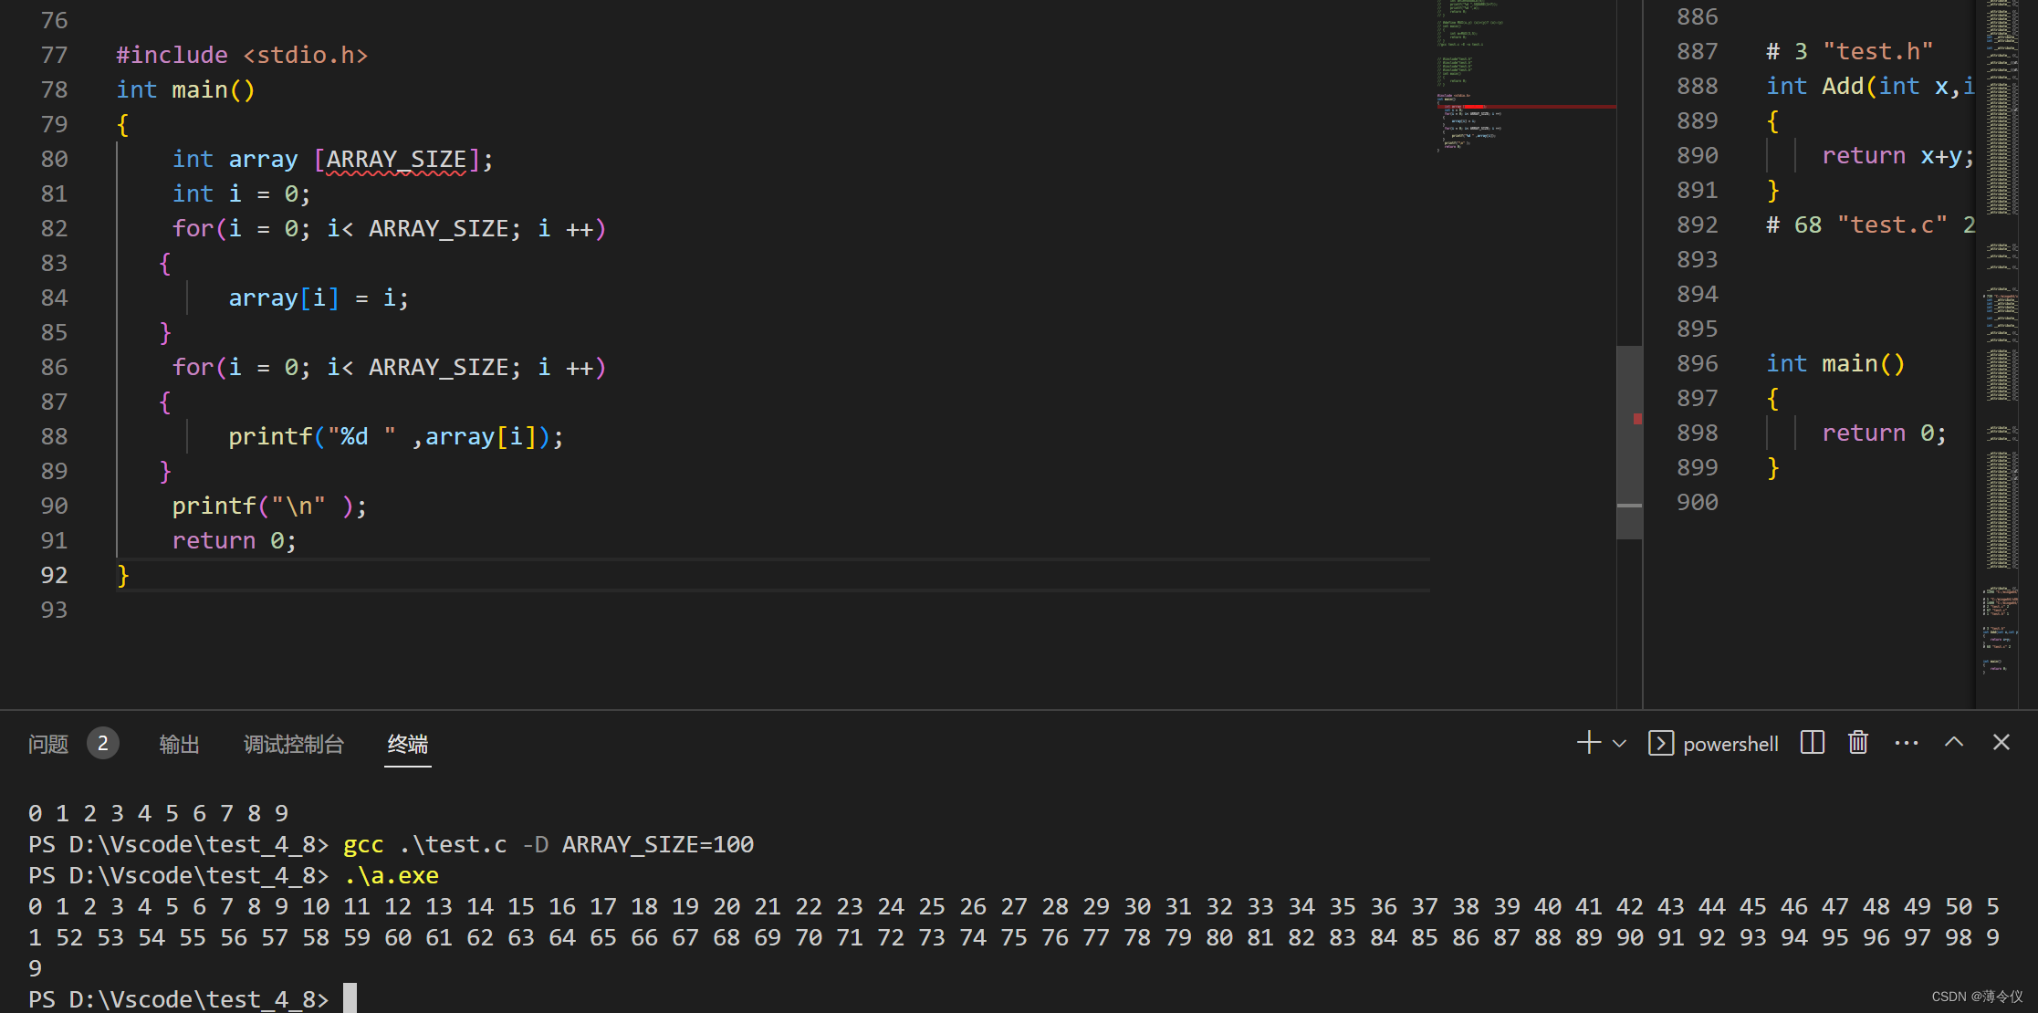Click the first for loop on line 82
The height and width of the screenshot is (1013, 2038).
pyautogui.click(x=389, y=229)
